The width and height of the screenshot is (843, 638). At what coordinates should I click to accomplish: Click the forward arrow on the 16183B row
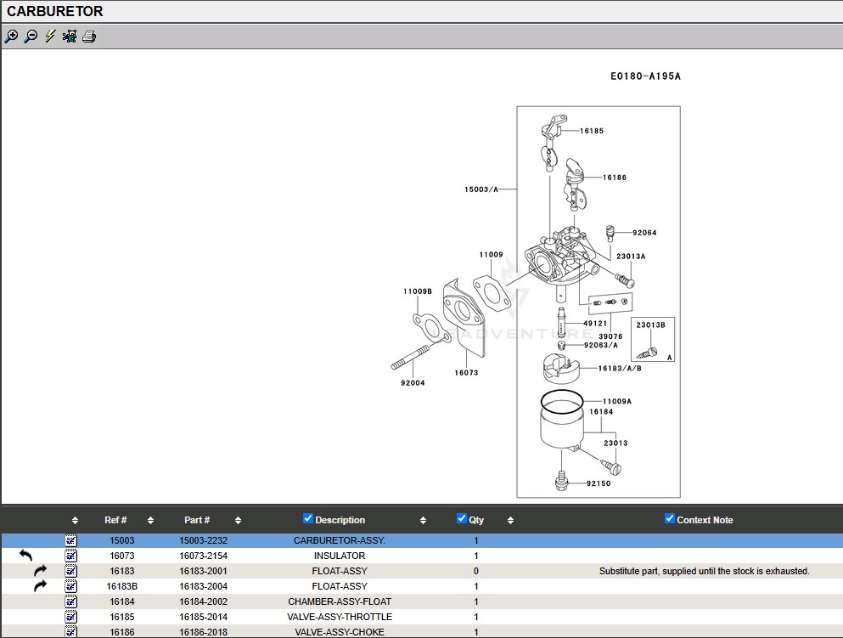[40, 586]
